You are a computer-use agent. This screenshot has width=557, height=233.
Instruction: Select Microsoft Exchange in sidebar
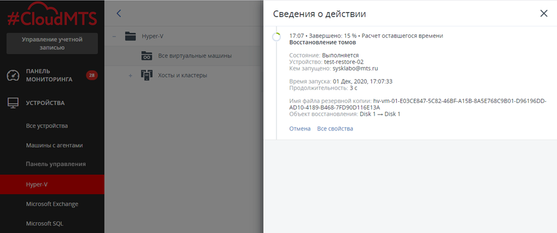point(52,204)
